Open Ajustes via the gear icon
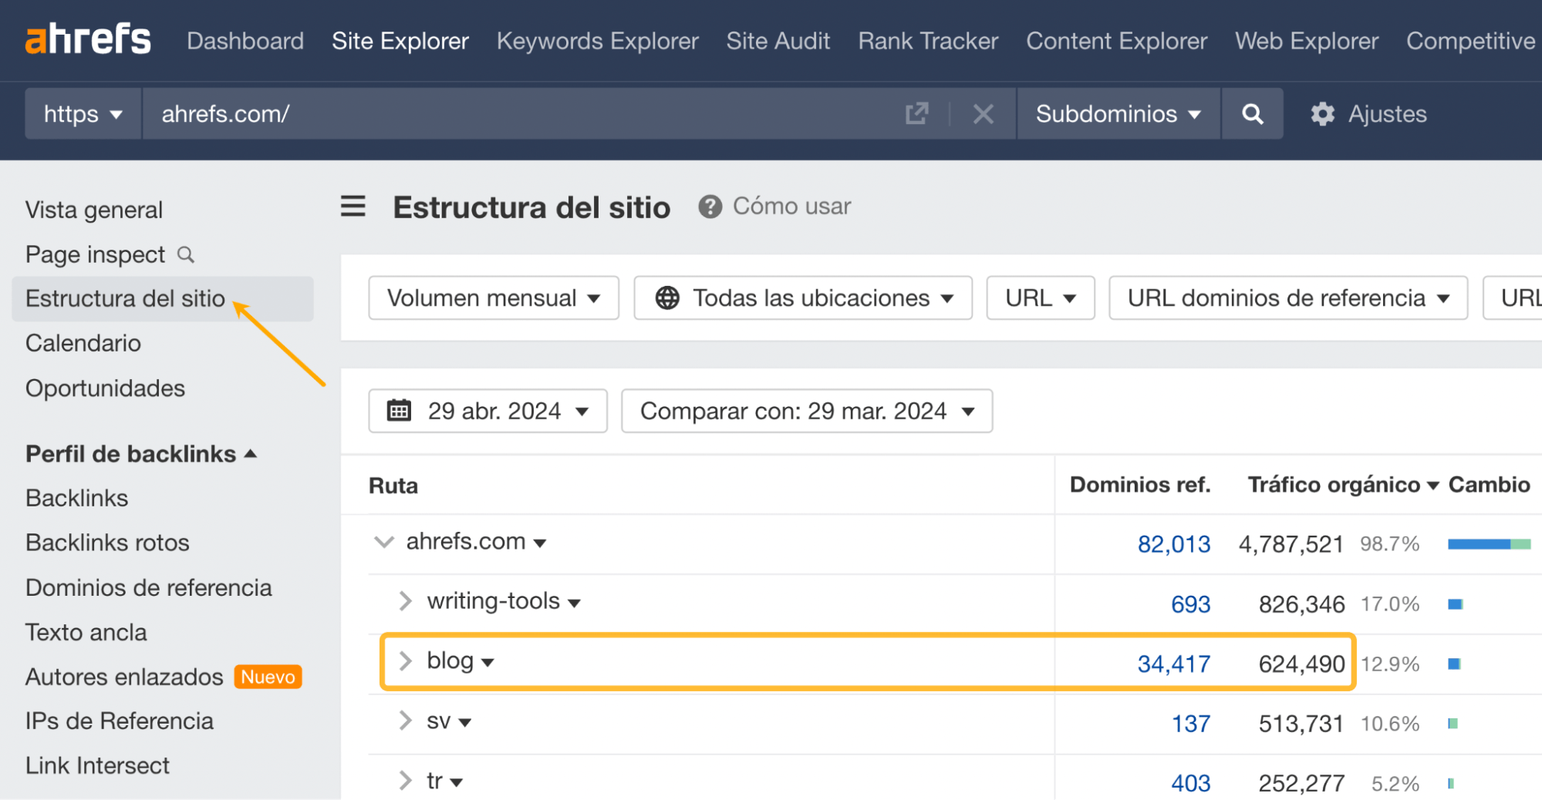 (1322, 113)
